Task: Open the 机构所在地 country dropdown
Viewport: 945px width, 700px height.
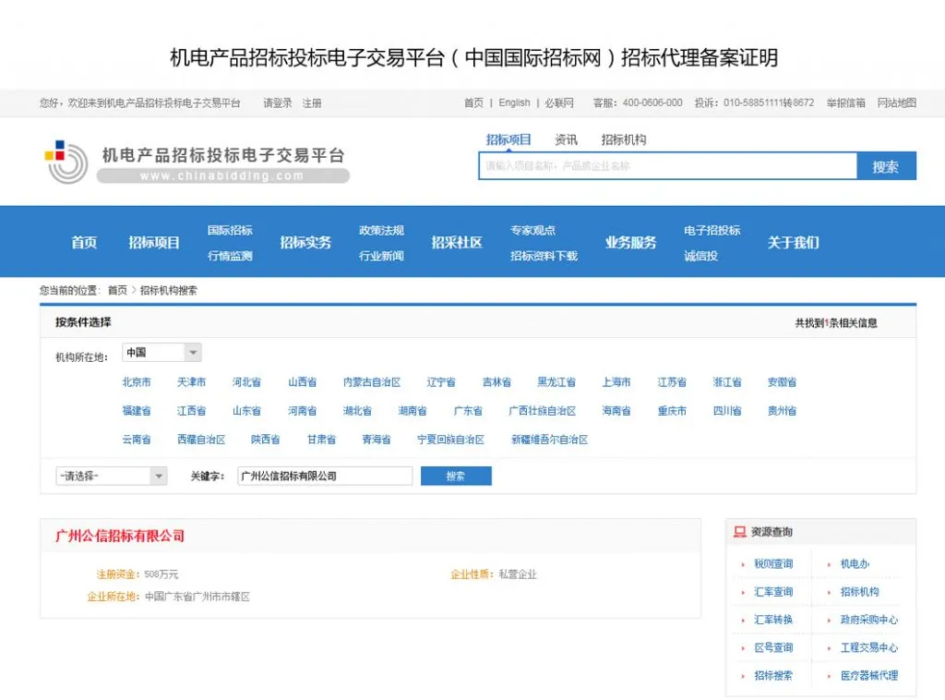Action: [x=161, y=352]
